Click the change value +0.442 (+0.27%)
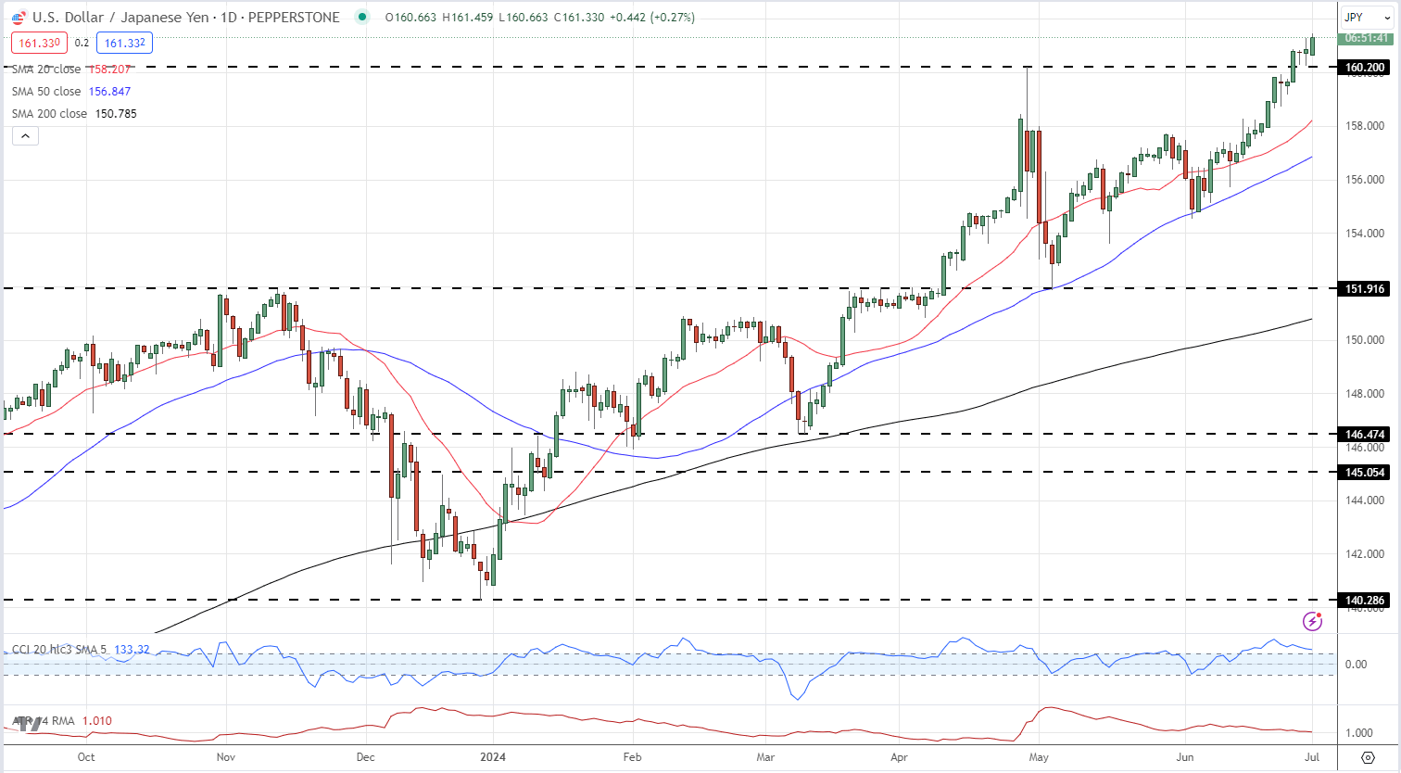 click(652, 17)
